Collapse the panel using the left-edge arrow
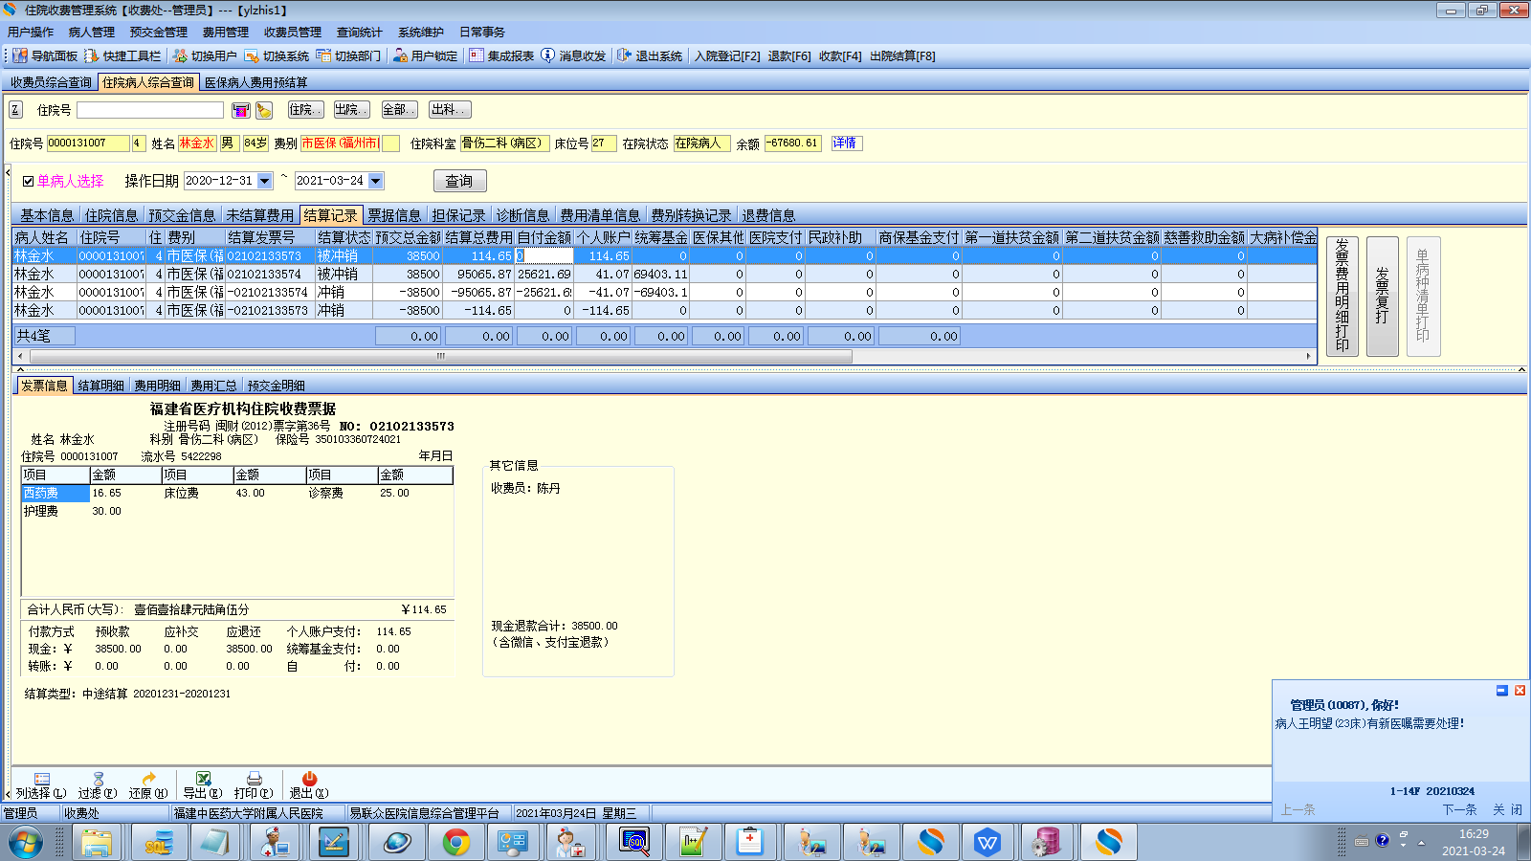The width and height of the screenshot is (1531, 861). pos(8,174)
